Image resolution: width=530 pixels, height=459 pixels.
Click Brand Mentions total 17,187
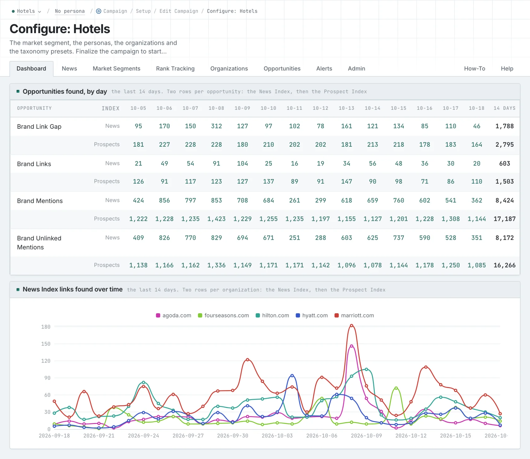pos(504,219)
